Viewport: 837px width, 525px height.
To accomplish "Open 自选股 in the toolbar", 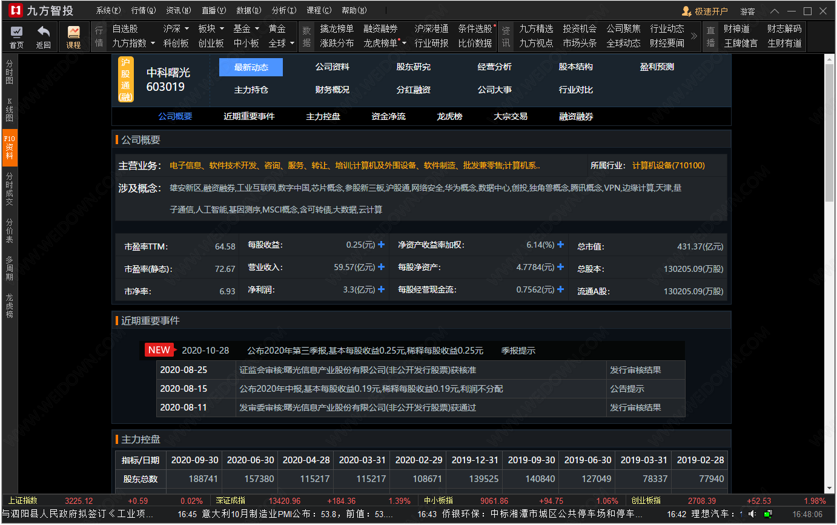I will pyautogui.click(x=125, y=28).
